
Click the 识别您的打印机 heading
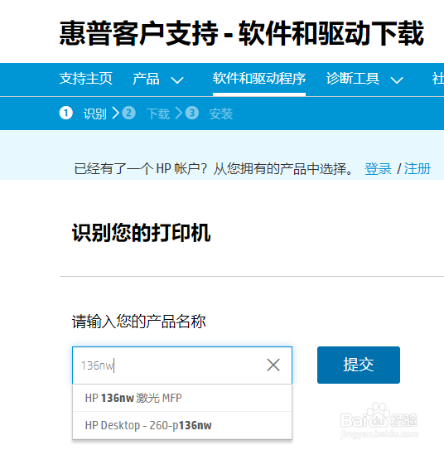141,233
